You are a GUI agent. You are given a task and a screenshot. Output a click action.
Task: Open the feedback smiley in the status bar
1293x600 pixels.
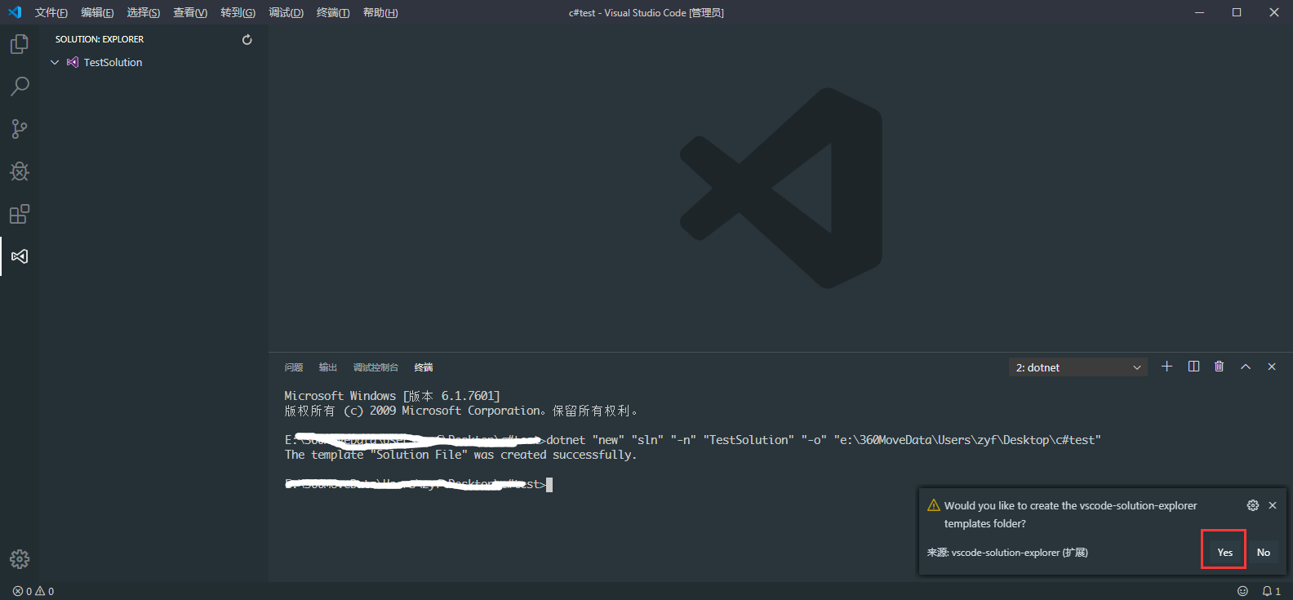coord(1242,591)
